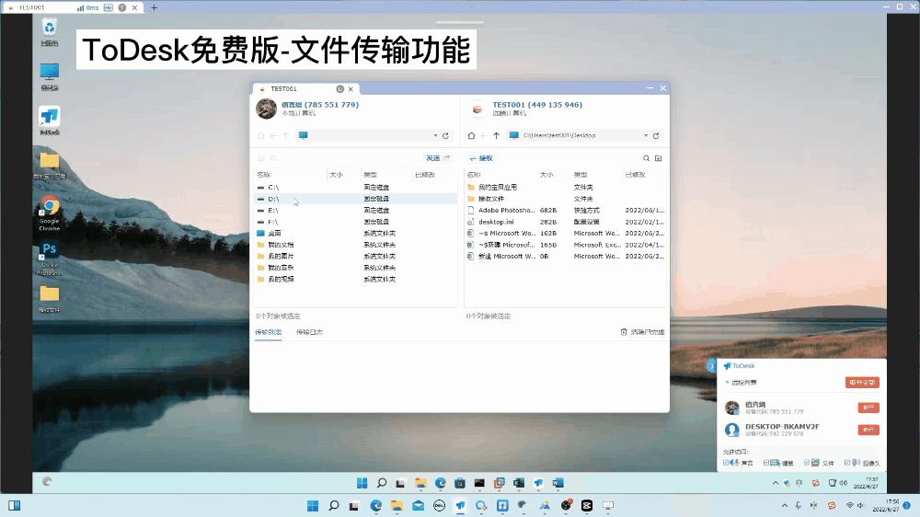Screen dimensions: 920x517
Task: Open remote taskbar search magnifier
Action: pyautogui.click(x=382, y=483)
